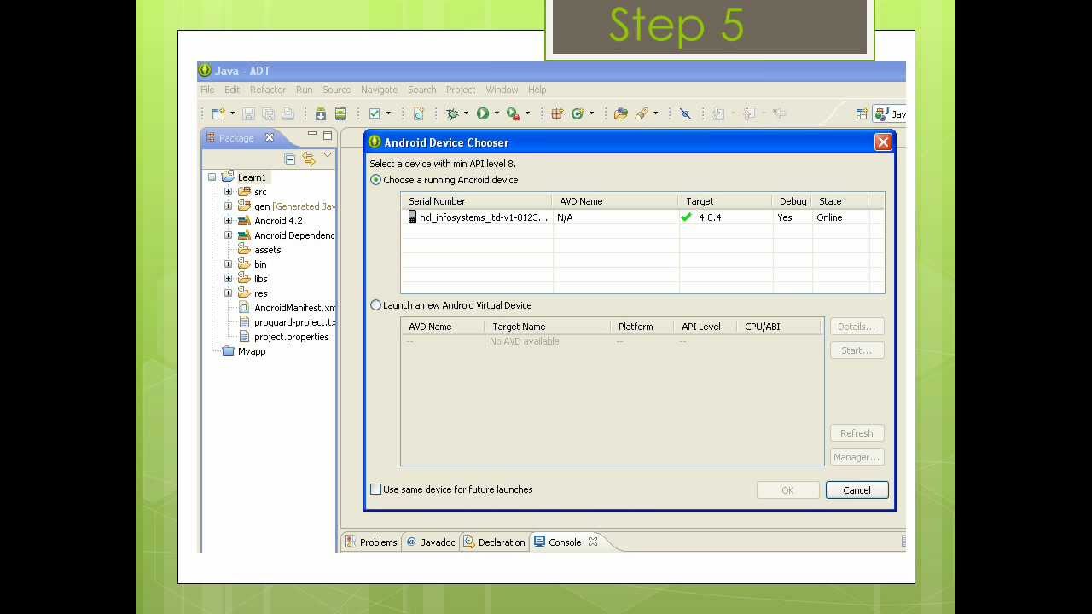
Task: Click the Print toolbar icon
Action: coord(288,113)
